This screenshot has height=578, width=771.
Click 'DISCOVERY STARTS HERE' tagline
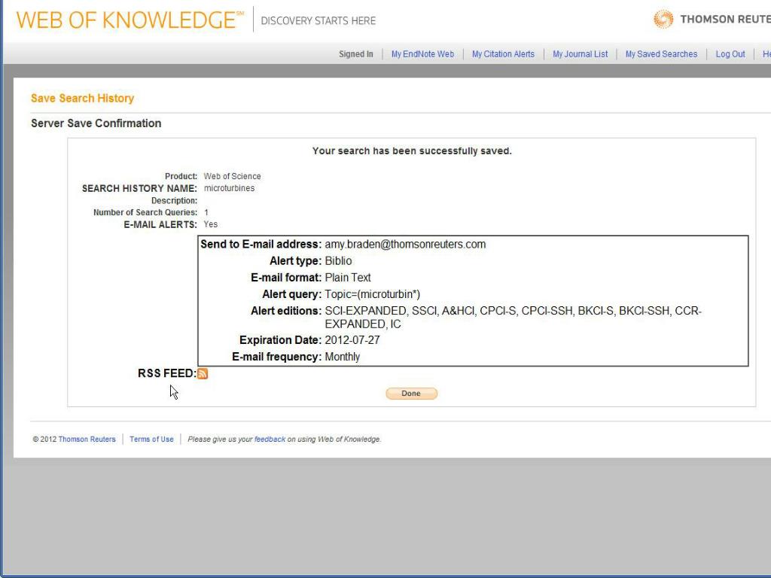(x=318, y=20)
